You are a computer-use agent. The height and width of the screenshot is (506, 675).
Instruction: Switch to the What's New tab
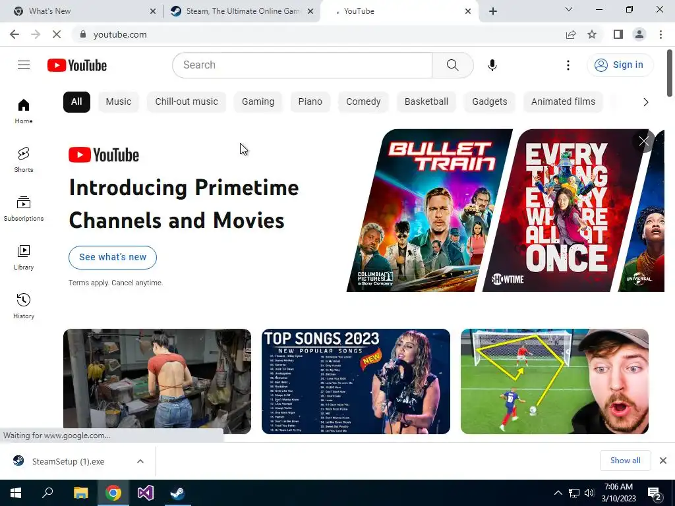(x=82, y=11)
